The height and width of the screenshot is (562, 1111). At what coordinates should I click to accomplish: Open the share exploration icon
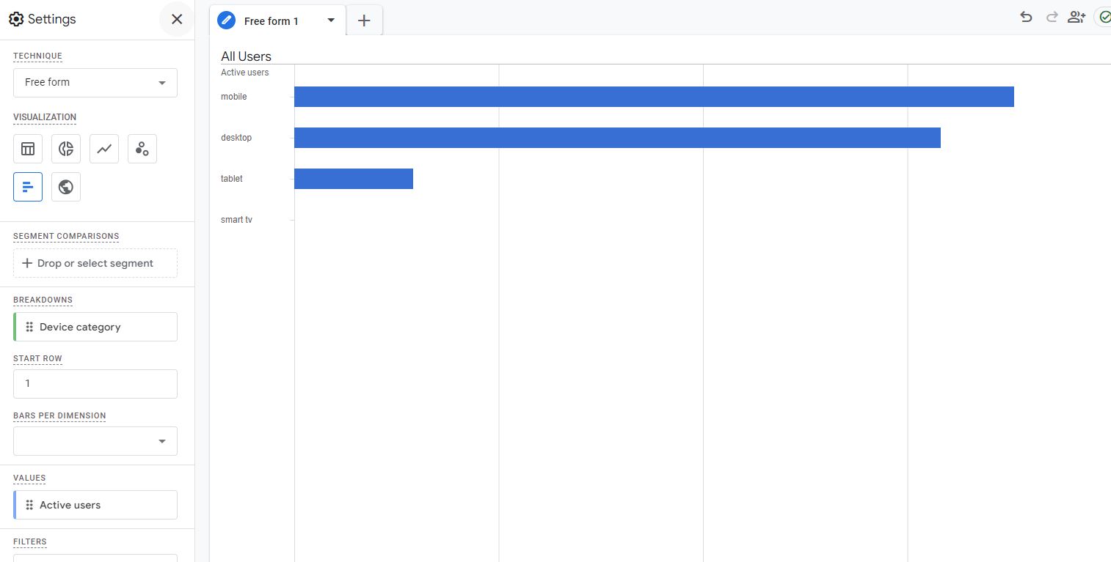pyautogui.click(x=1076, y=16)
